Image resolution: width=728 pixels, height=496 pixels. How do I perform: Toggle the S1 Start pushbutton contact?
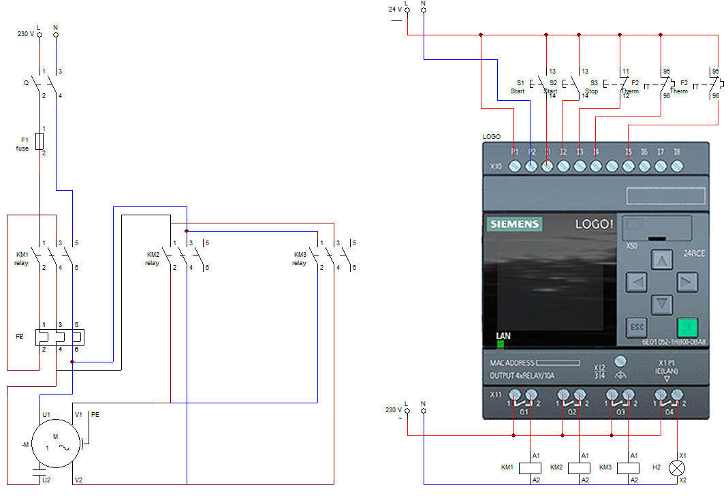pyautogui.click(x=541, y=86)
